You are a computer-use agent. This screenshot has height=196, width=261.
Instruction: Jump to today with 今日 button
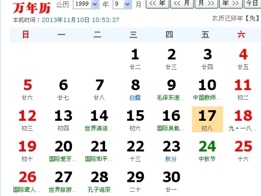pos(252,4)
